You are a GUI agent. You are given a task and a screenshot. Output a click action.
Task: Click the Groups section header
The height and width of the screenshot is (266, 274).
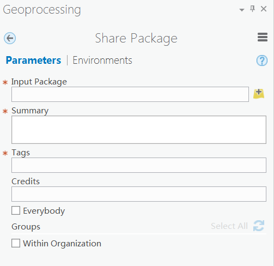[x=26, y=227]
